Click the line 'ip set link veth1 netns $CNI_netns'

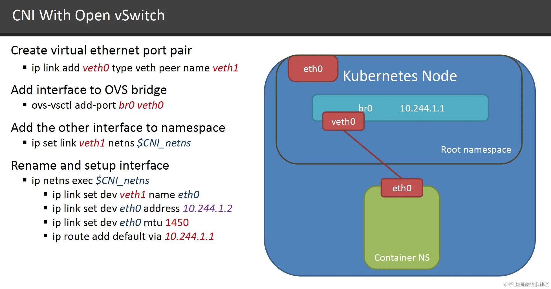tap(111, 143)
